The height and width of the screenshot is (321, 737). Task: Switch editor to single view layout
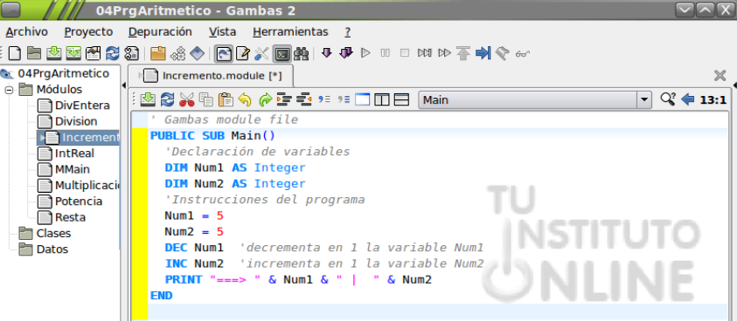point(363,99)
